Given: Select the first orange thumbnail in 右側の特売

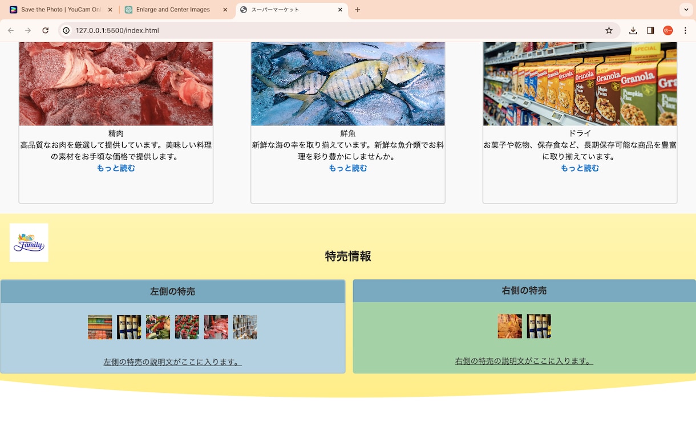Looking at the screenshot, I should coord(510,326).
